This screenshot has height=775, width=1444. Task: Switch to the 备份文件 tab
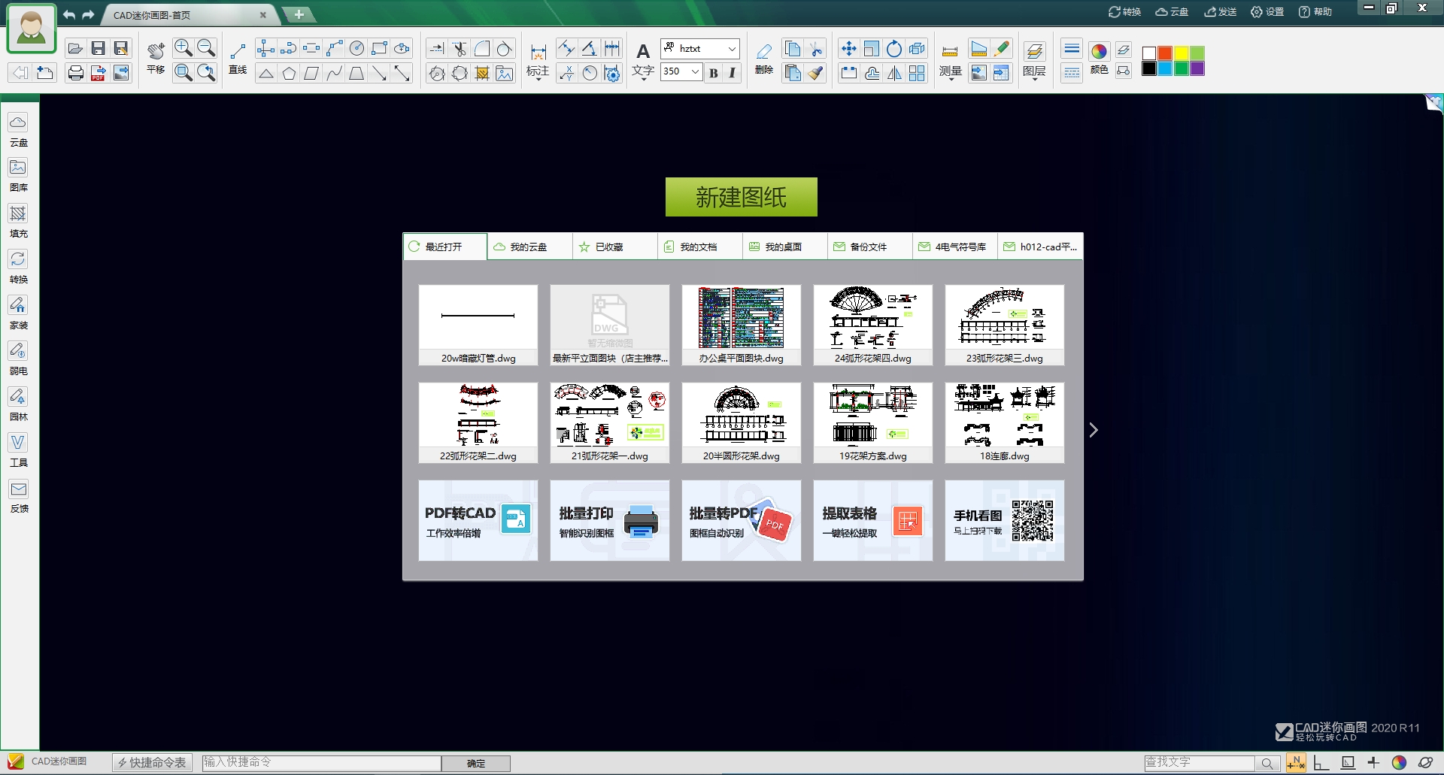point(869,247)
